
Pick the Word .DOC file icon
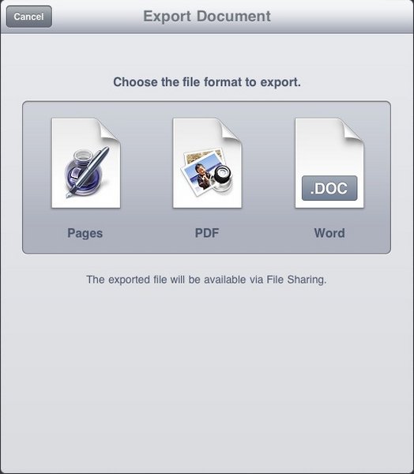[329, 163]
